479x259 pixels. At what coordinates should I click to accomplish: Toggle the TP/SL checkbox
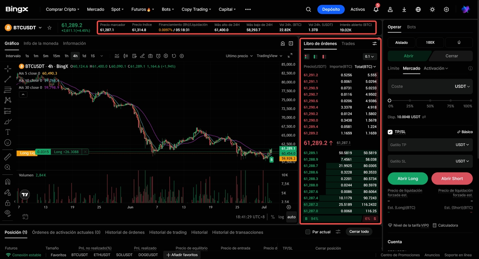(390, 132)
